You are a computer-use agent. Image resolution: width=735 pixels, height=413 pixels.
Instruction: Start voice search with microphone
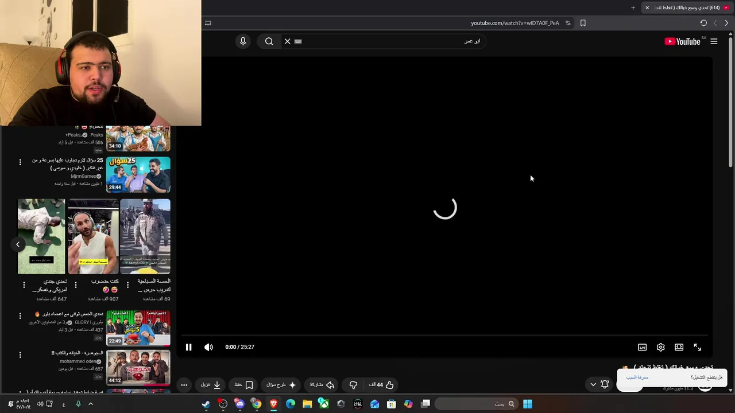tap(243, 41)
